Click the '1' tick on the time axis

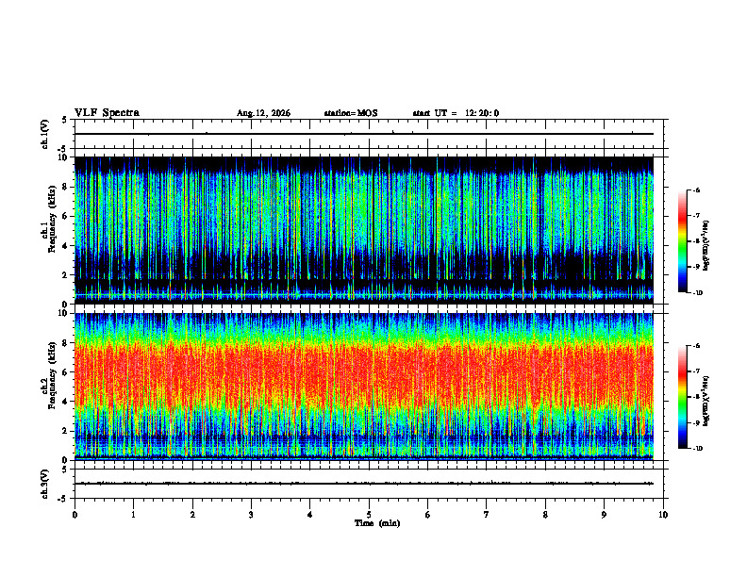tap(133, 515)
